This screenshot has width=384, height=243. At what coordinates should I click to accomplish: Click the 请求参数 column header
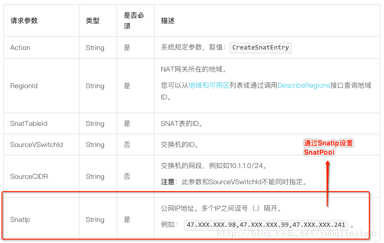coord(24,21)
